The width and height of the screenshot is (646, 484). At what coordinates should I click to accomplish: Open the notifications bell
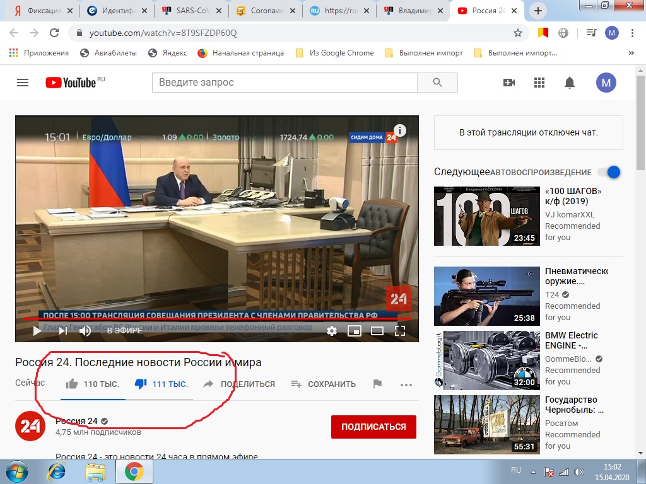point(570,83)
